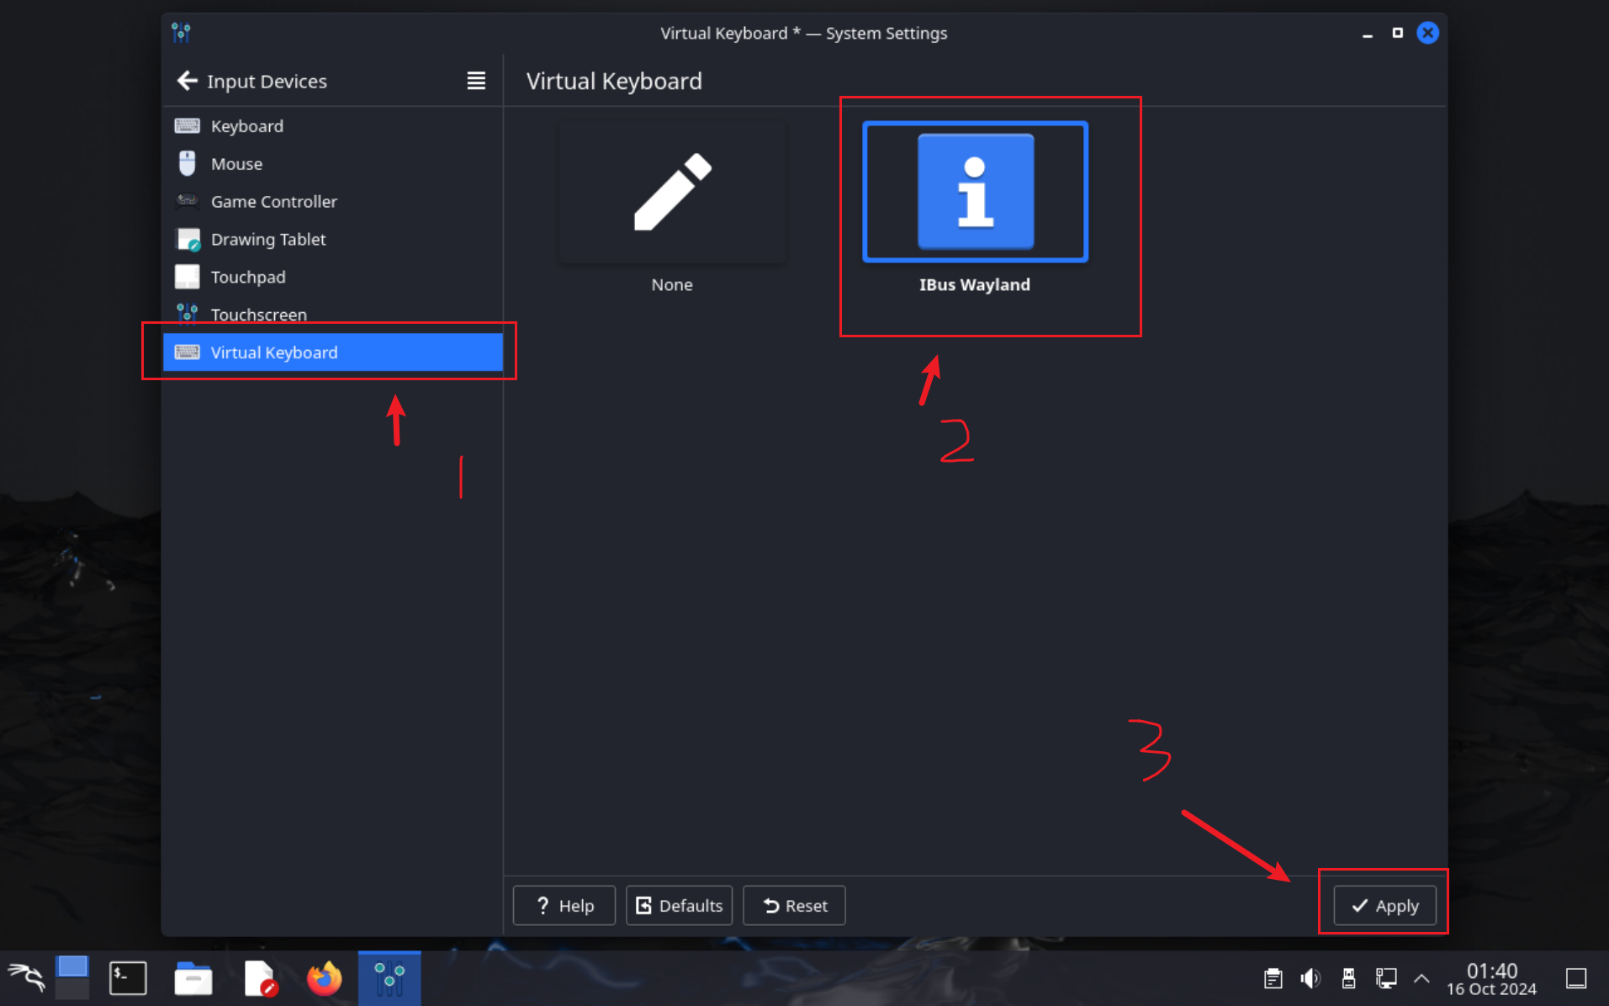Click the show desktop button
1609x1006 pixels.
click(1576, 978)
